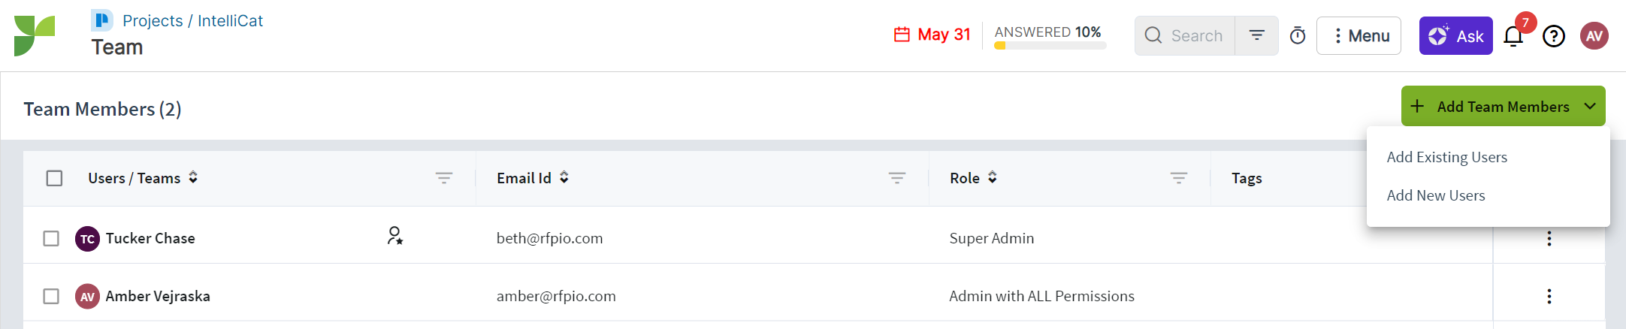Sort by the Users / Teams column
Screen dimensions: 1626x329
(x=193, y=177)
